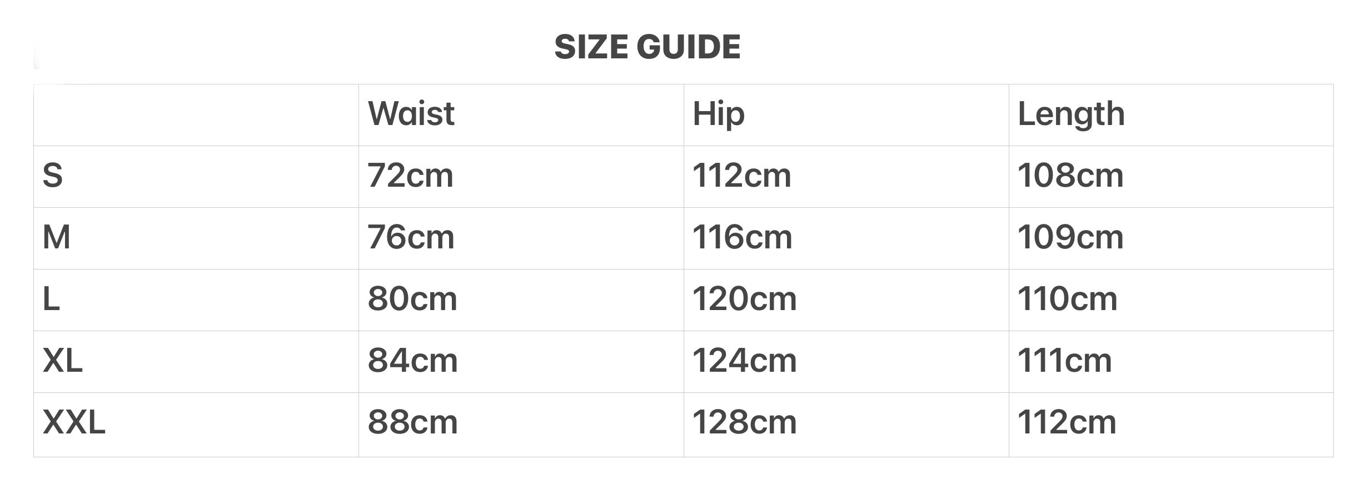Image resolution: width=1365 pixels, height=494 pixels.
Task: Click the 110cm length value
Action: click(1067, 299)
